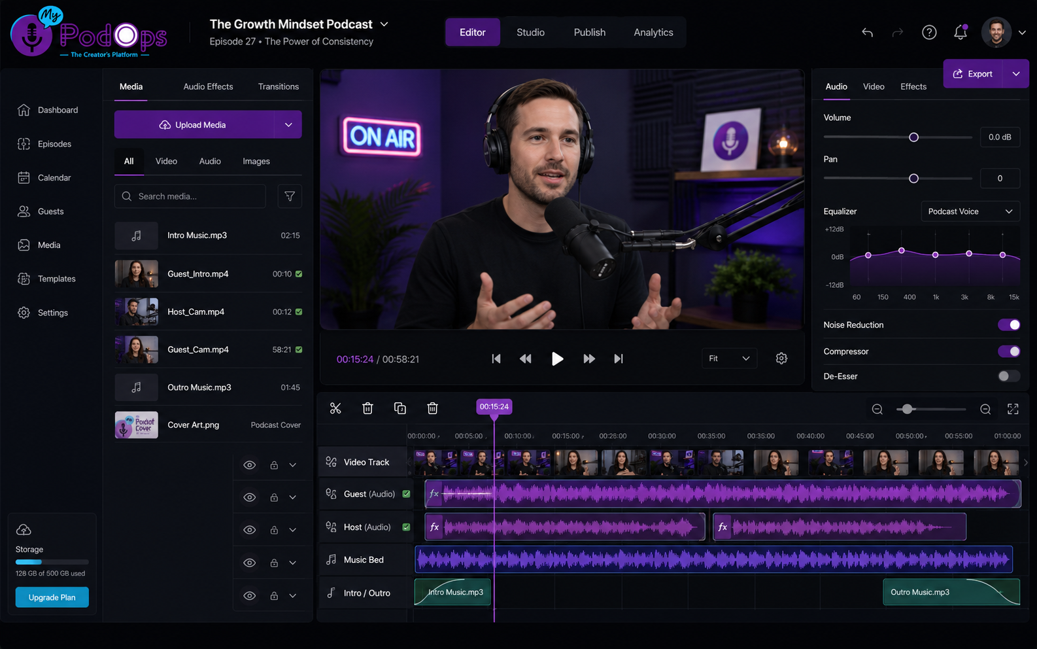Screen dimensions: 1037x649
Task: Open Settings in the sidebar
Action: tap(43, 313)
